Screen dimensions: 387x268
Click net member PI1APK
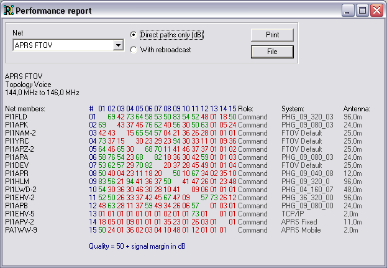(17, 125)
